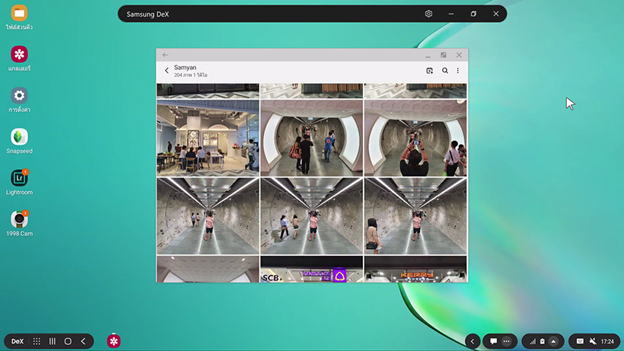Click the 17:24 clock on taskbar
Viewport: 624px width, 351px height.
[607, 341]
